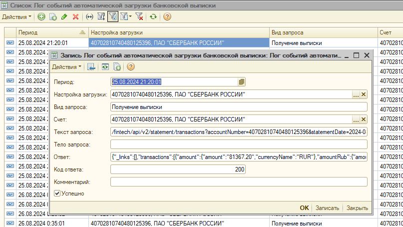
Task: Uncheck the Успешно checkbox
Action: (x=57, y=193)
